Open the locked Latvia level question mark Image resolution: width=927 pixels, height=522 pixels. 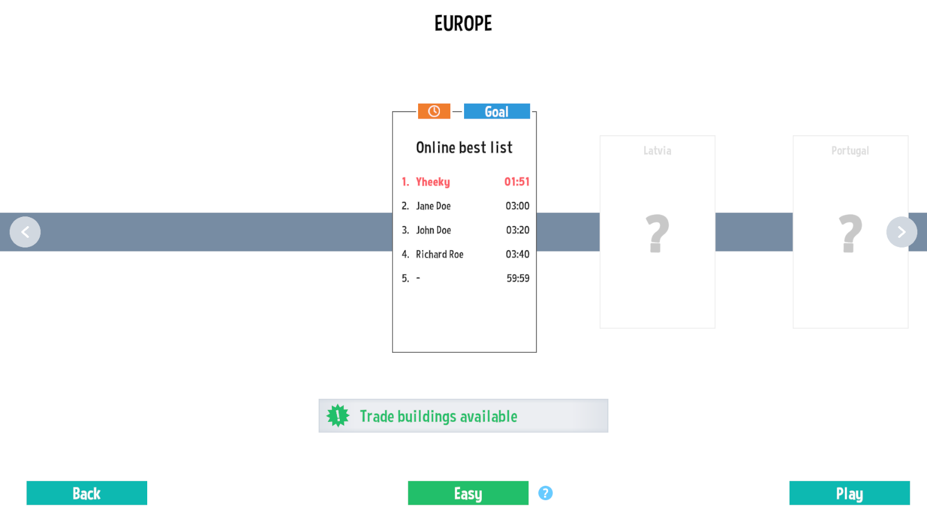657,233
